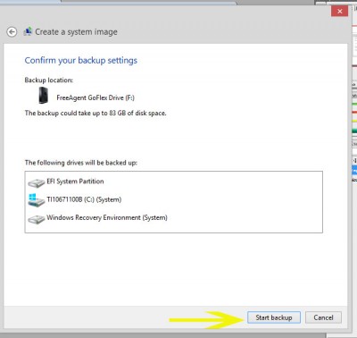Image resolution: width=357 pixels, height=338 pixels.
Task: Cancel the system image wizard
Action: (x=323, y=317)
